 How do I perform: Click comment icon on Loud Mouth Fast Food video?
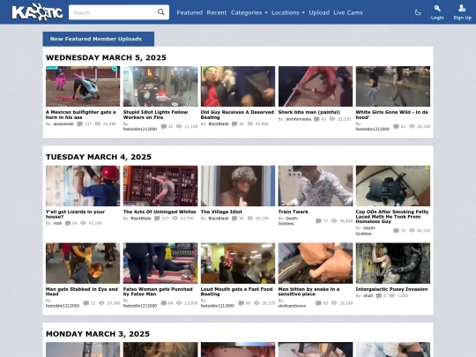click(241, 303)
